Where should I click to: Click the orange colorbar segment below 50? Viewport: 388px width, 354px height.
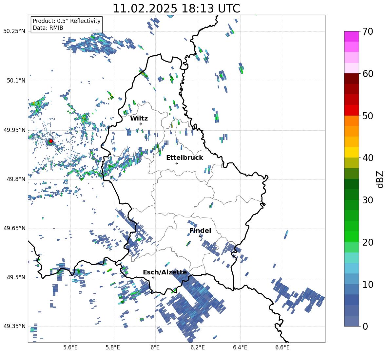point(351,121)
